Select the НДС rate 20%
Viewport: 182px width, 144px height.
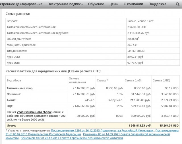(120, 106)
